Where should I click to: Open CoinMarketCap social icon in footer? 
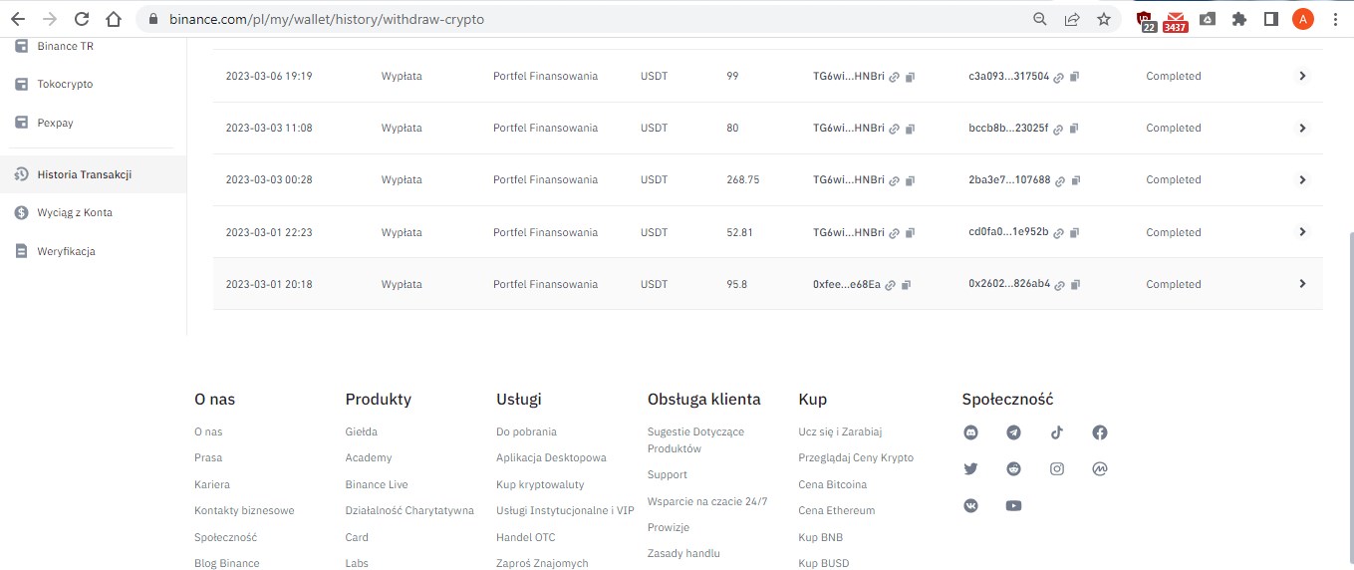coord(1100,468)
